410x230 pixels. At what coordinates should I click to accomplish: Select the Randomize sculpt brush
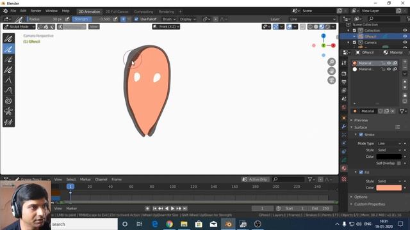click(8, 70)
